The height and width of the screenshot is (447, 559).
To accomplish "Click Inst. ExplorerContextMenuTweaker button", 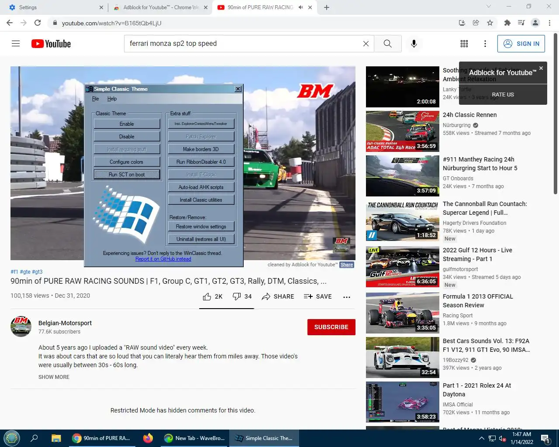I will 201,124.
